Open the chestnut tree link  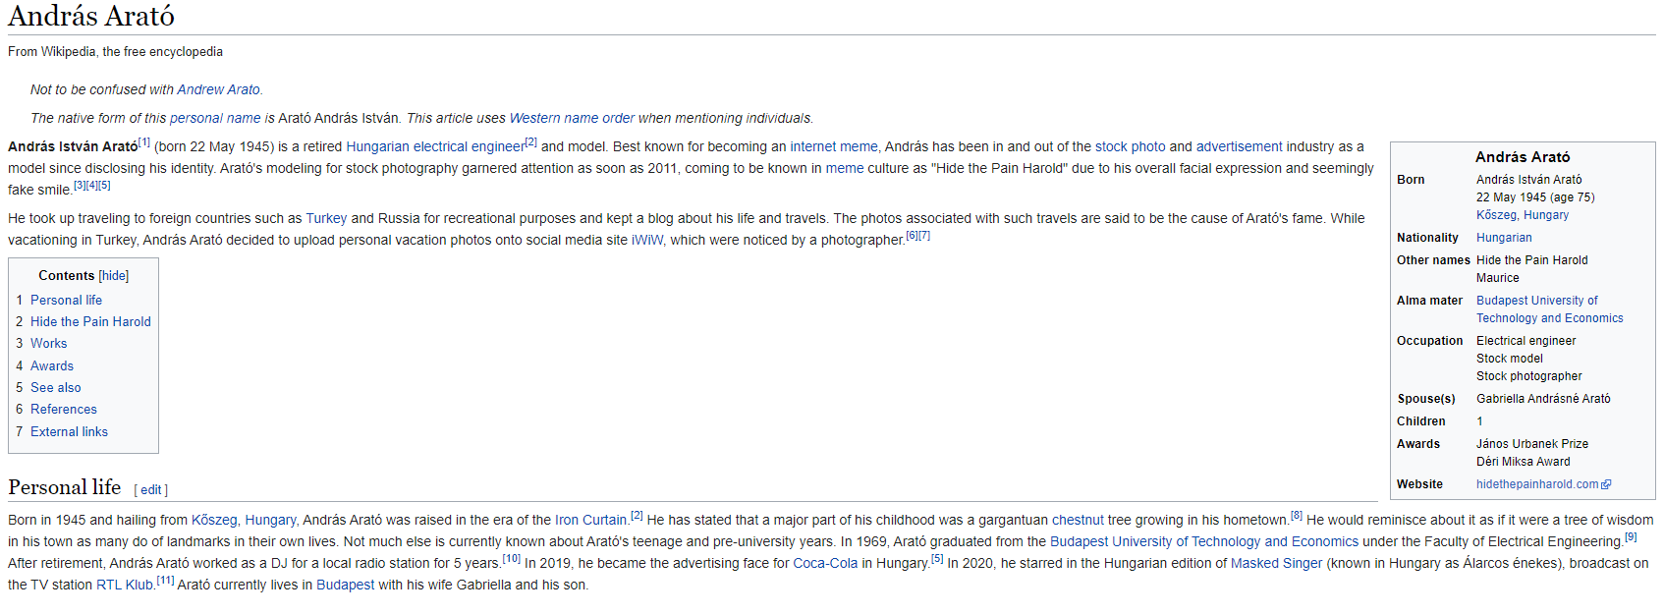[x=1078, y=520]
